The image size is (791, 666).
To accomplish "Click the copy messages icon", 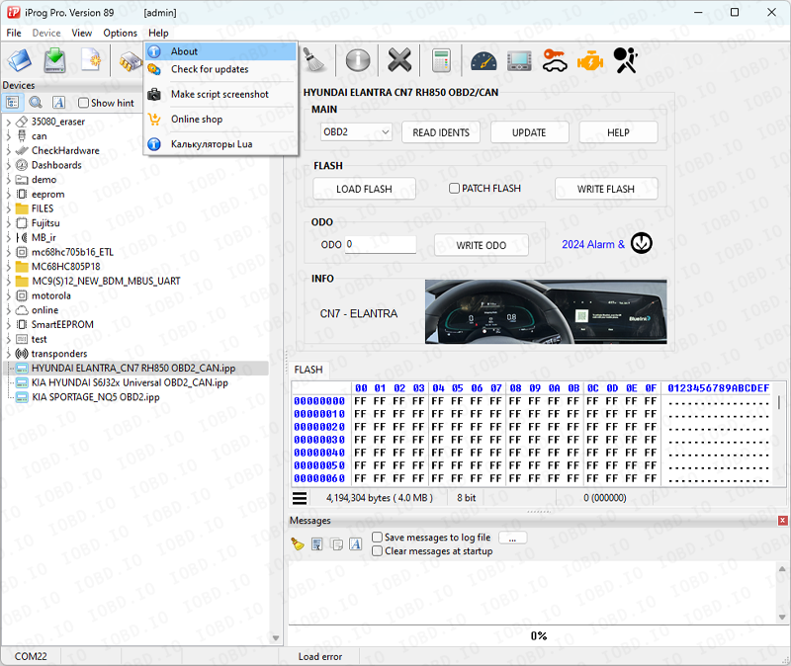I will coord(336,544).
